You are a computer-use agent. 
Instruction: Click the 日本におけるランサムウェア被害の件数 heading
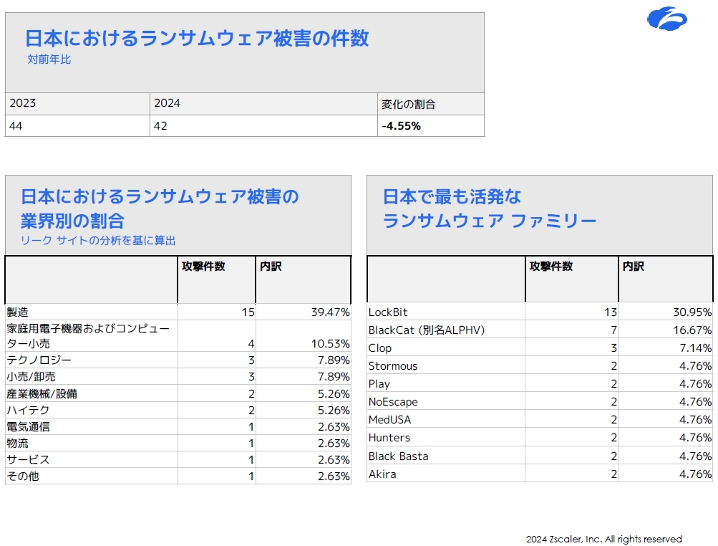coord(197,38)
